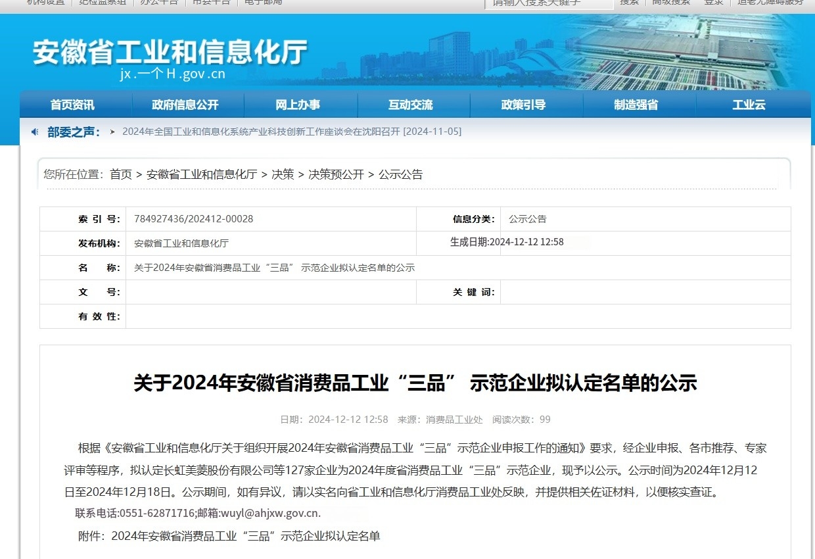
Task: Navigate to 决策 in the breadcrumb
Action: coord(283,174)
